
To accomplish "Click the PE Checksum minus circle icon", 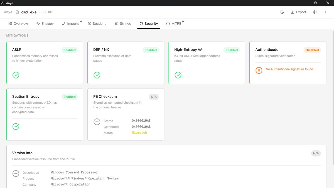I will (x=97, y=122).
